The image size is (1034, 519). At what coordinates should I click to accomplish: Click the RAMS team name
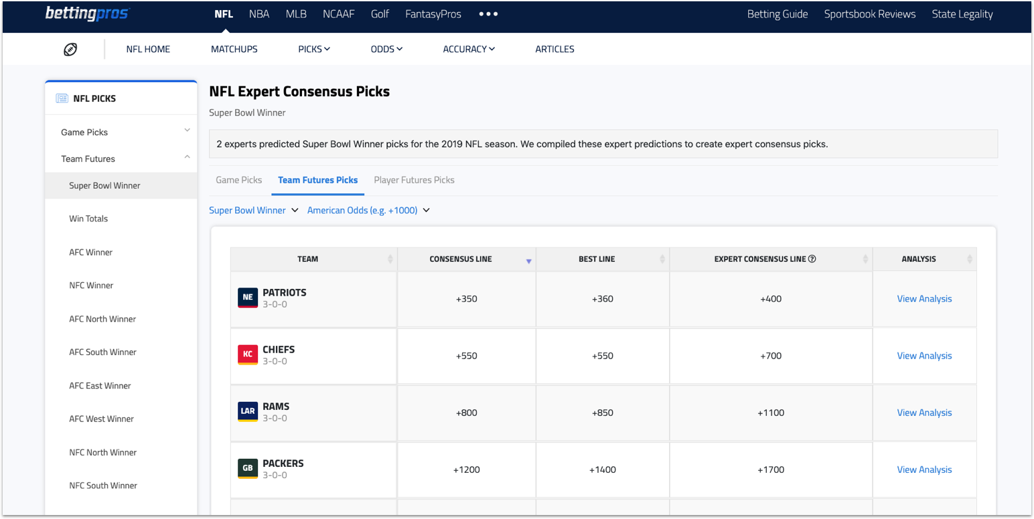tap(276, 406)
